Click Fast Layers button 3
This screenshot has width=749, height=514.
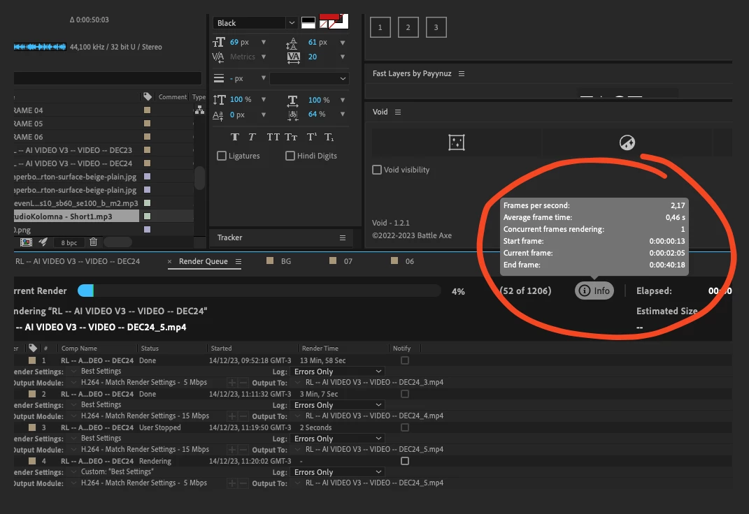(x=436, y=27)
